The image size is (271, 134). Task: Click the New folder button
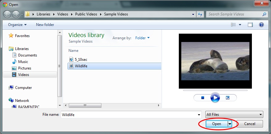pyautogui.click(x=45, y=25)
